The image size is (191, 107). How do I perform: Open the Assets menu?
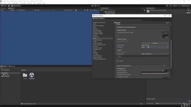pyautogui.click(x=9, y=3)
